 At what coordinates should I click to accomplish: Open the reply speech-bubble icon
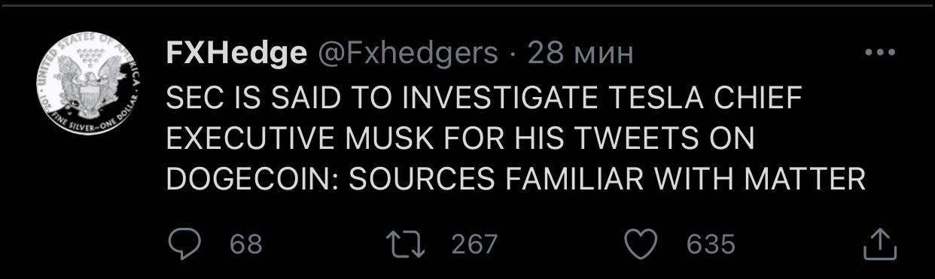point(183,244)
